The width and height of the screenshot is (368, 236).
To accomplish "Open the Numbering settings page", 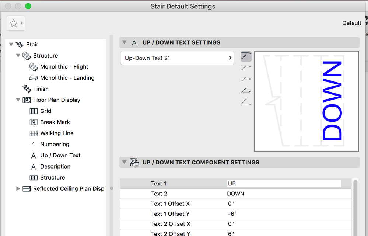I will [55, 144].
